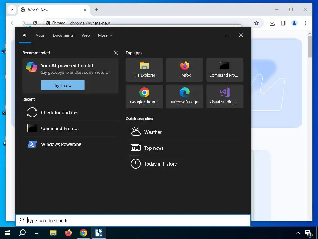This screenshot has height=239, width=318.
Task: Click the scrollbar down arrow in Chrome
Action: pyautogui.click(x=310, y=218)
